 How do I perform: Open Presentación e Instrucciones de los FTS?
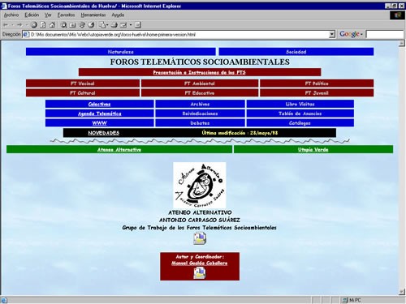(200, 72)
